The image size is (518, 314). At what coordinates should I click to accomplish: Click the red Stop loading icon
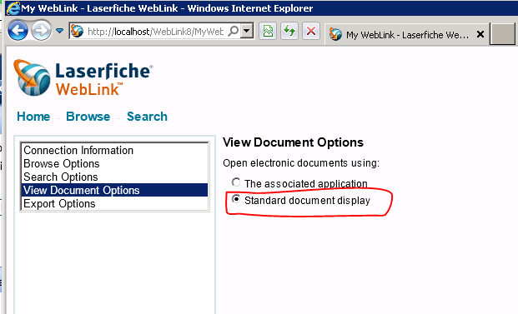311,32
